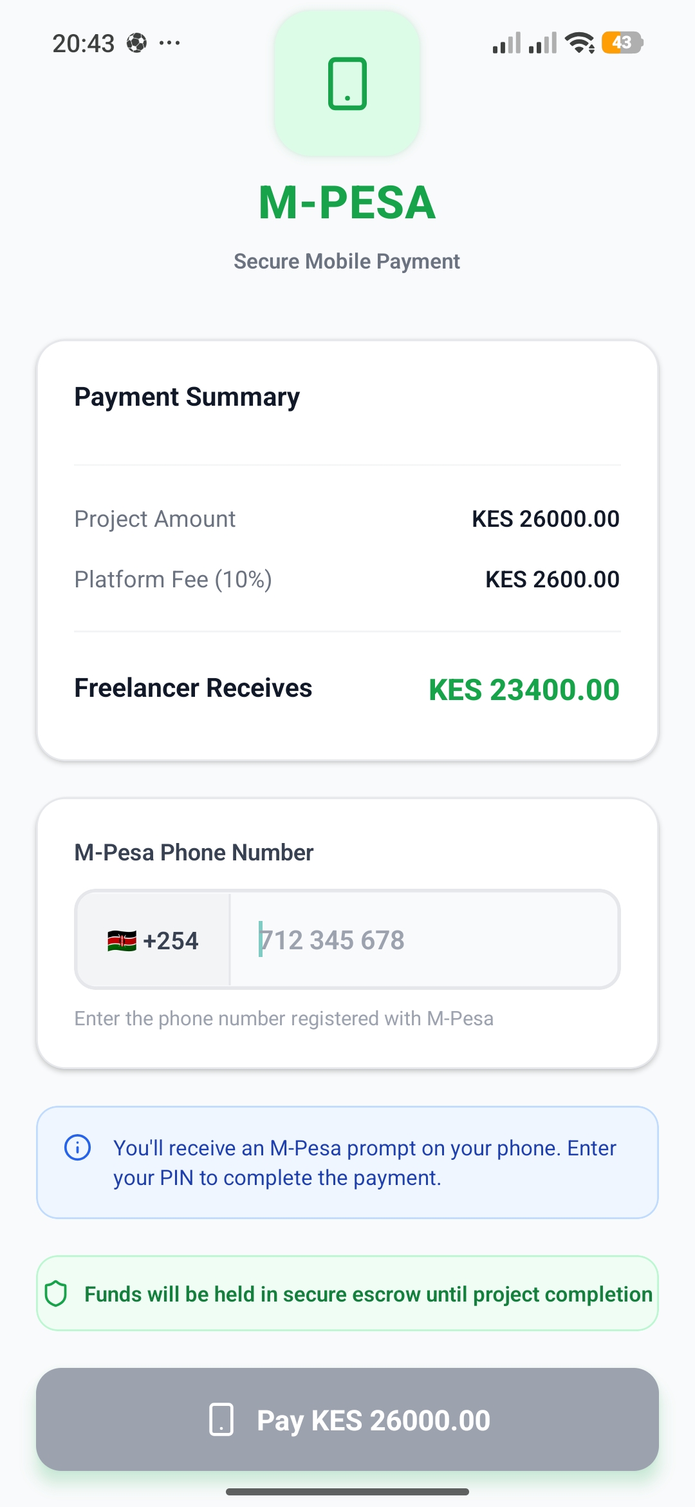The width and height of the screenshot is (695, 1507).
Task: Click the M-Pesa smartphone logo icon
Action: click(x=346, y=84)
